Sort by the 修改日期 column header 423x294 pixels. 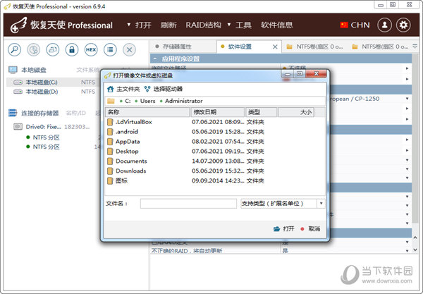click(x=217, y=112)
